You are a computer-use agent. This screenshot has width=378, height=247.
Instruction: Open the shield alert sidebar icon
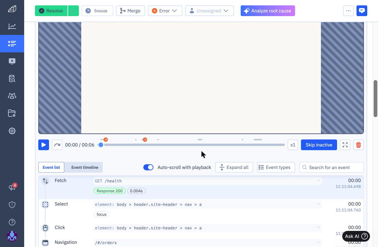coord(12,205)
